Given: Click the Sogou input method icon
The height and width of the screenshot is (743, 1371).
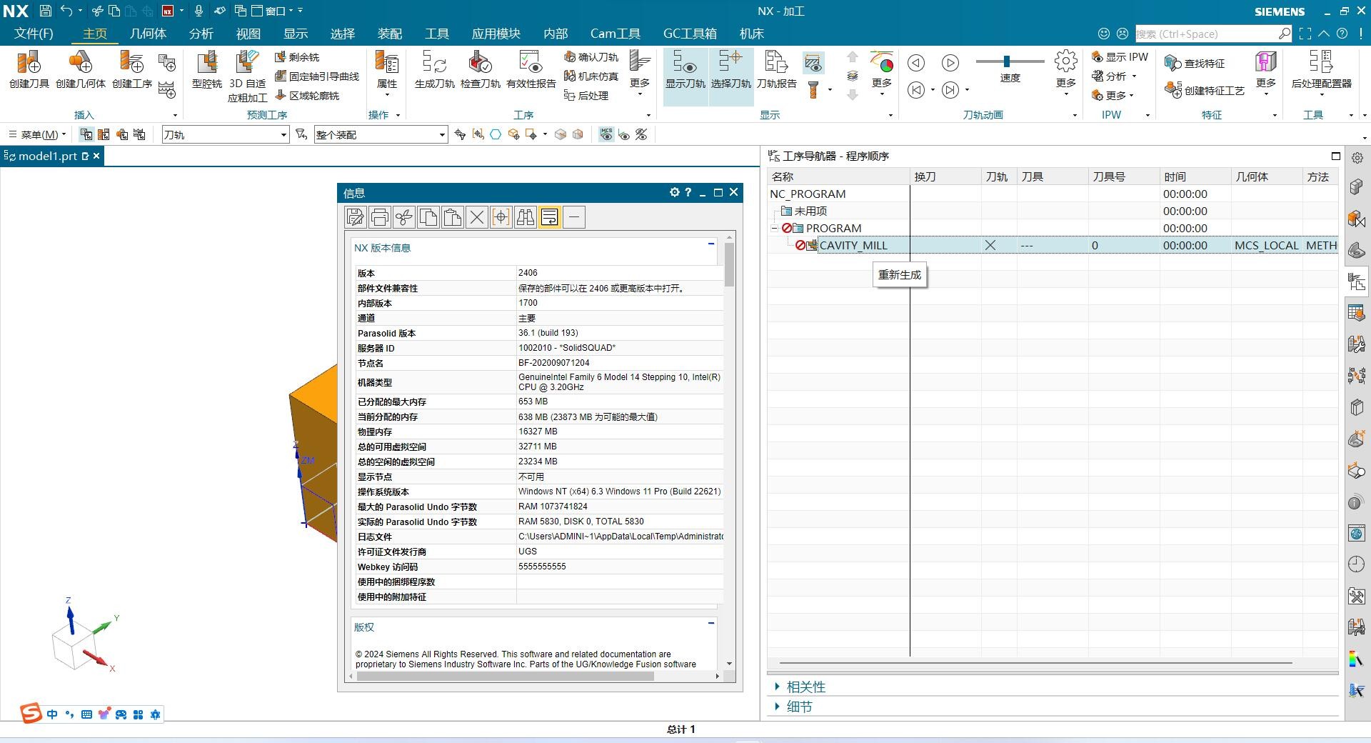Looking at the screenshot, I should tap(31, 713).
